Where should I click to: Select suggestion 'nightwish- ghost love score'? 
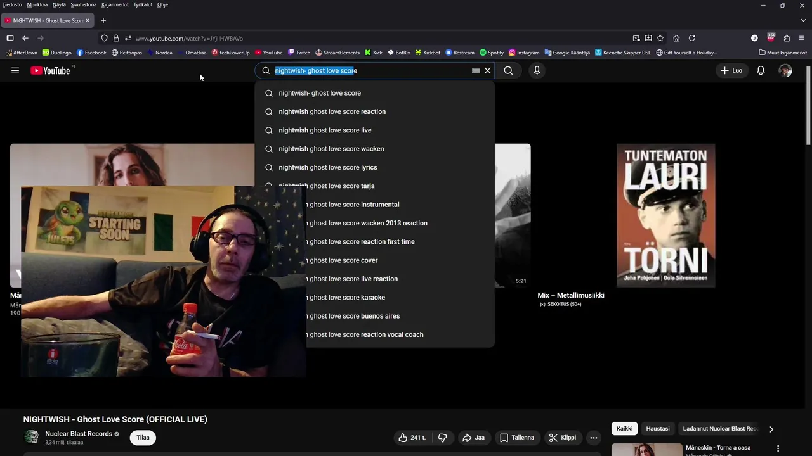(374, 93)
